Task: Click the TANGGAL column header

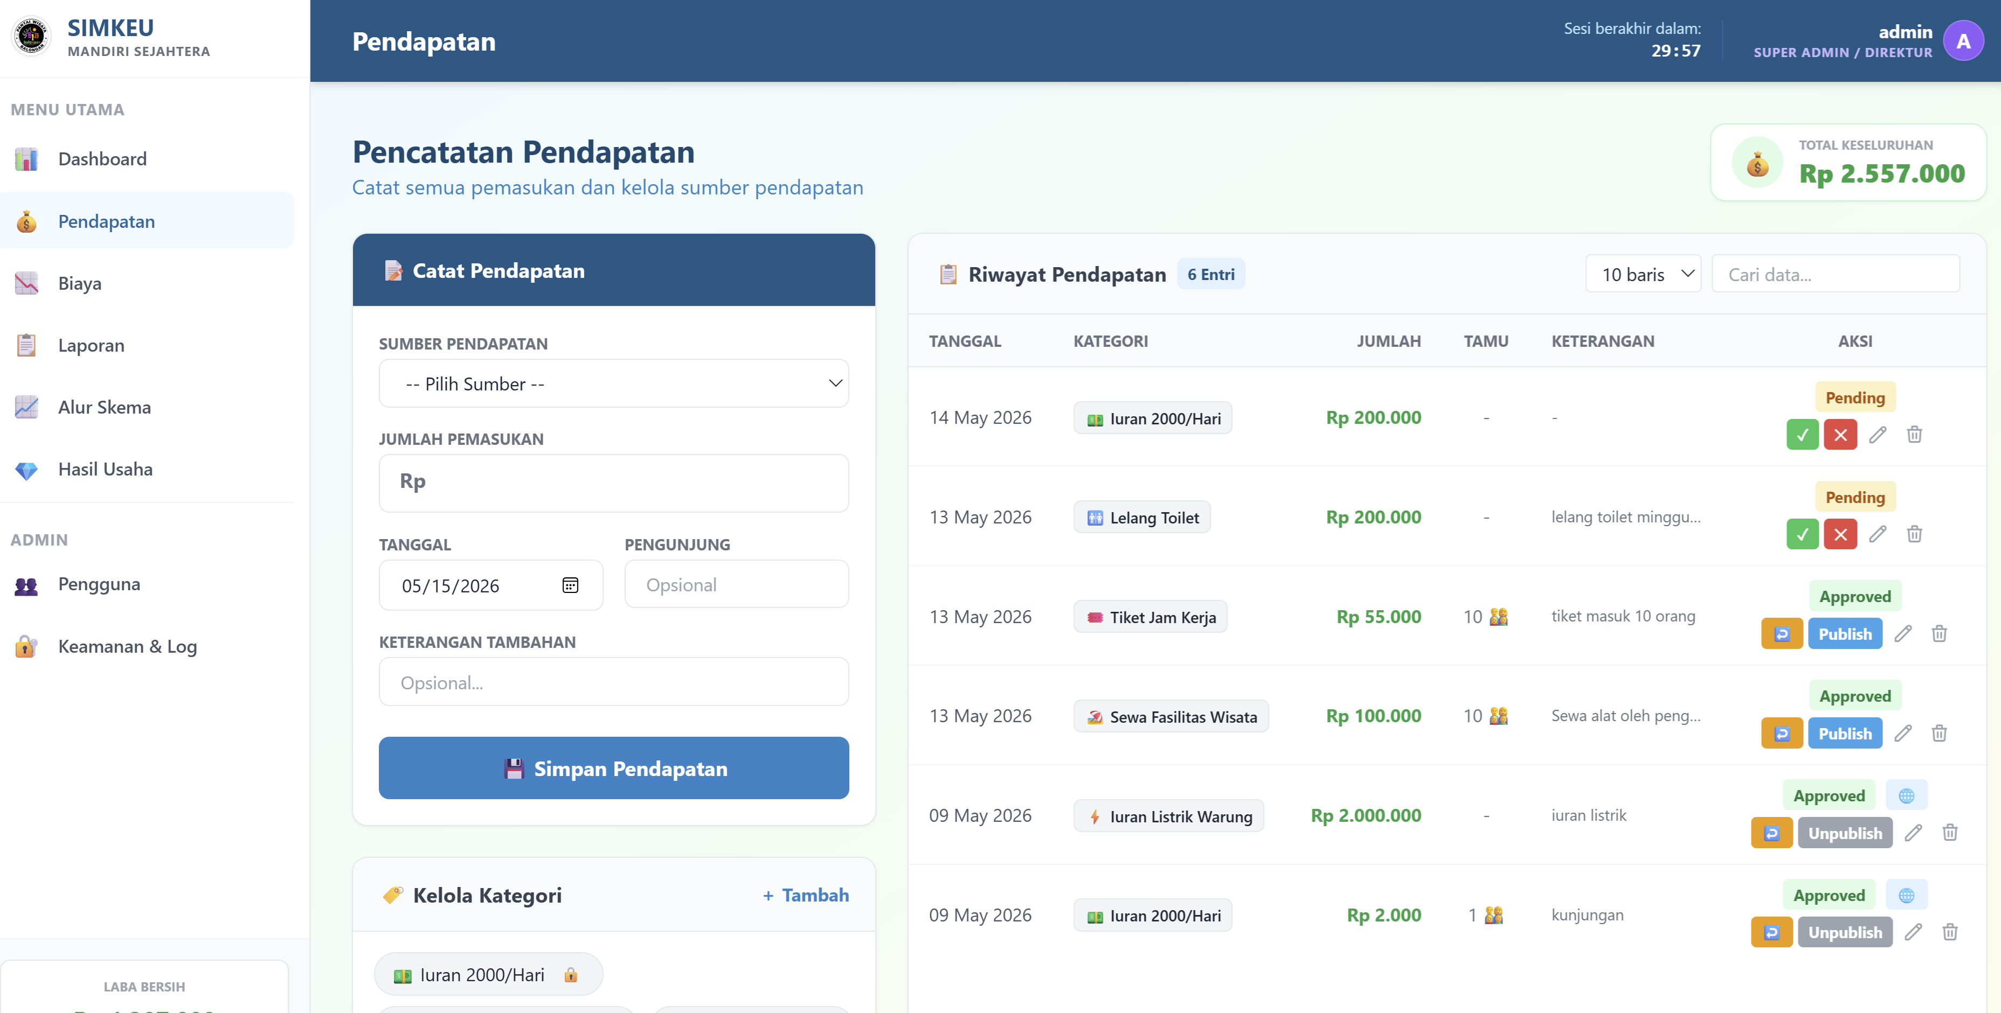Action: click(965, 341)
